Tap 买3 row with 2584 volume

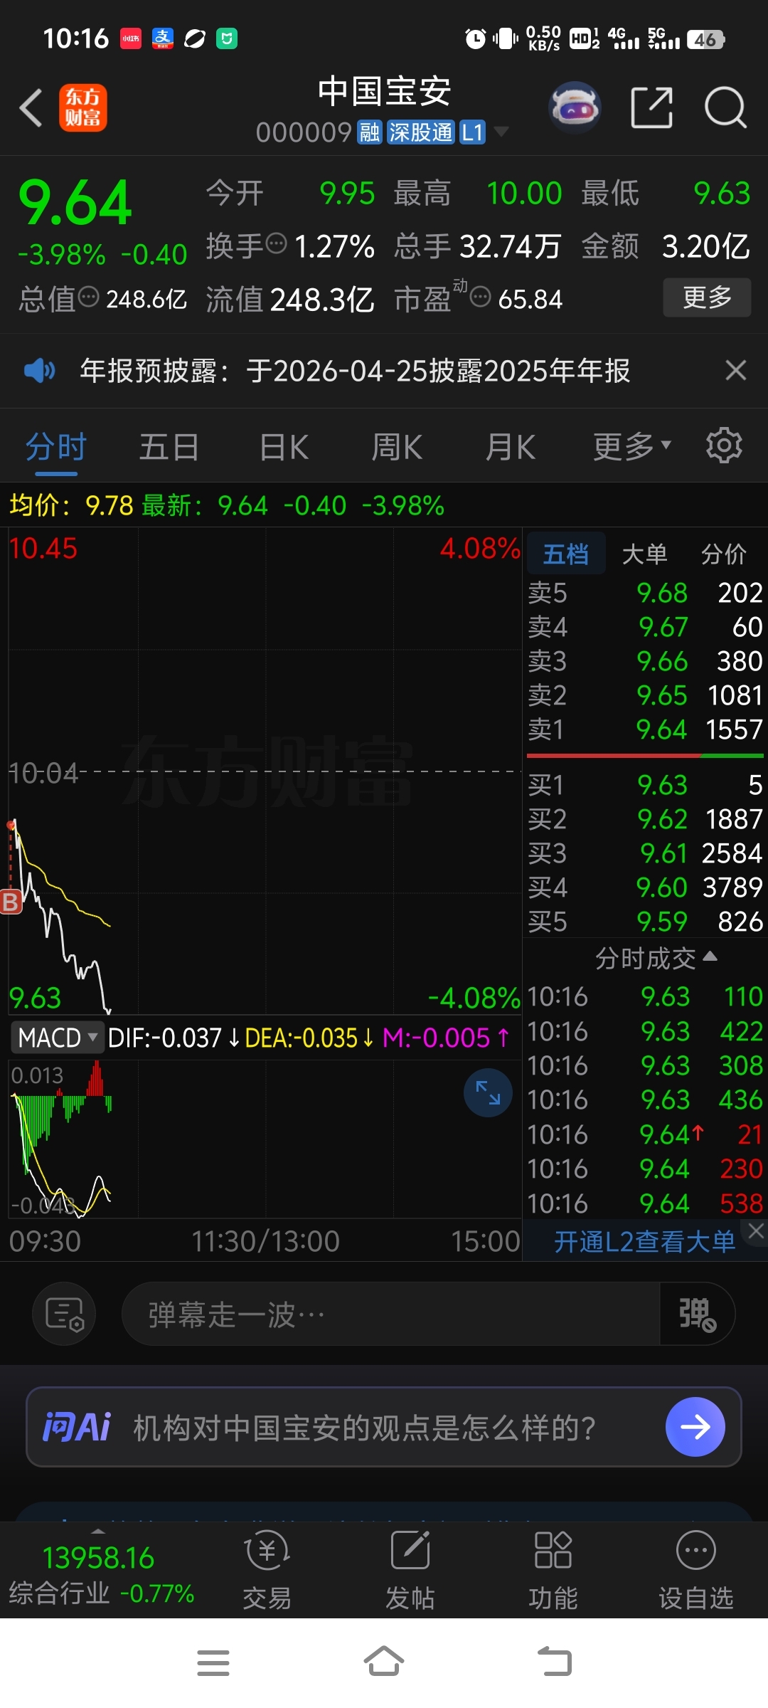click(x=645, y=853)
